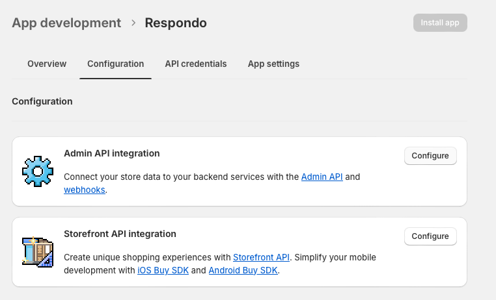Click the Install app button
496x300 pixels.
tap(440, 23)
